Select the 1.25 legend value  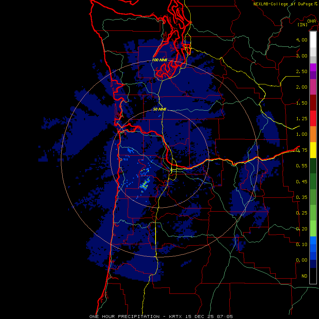(302, 119)
